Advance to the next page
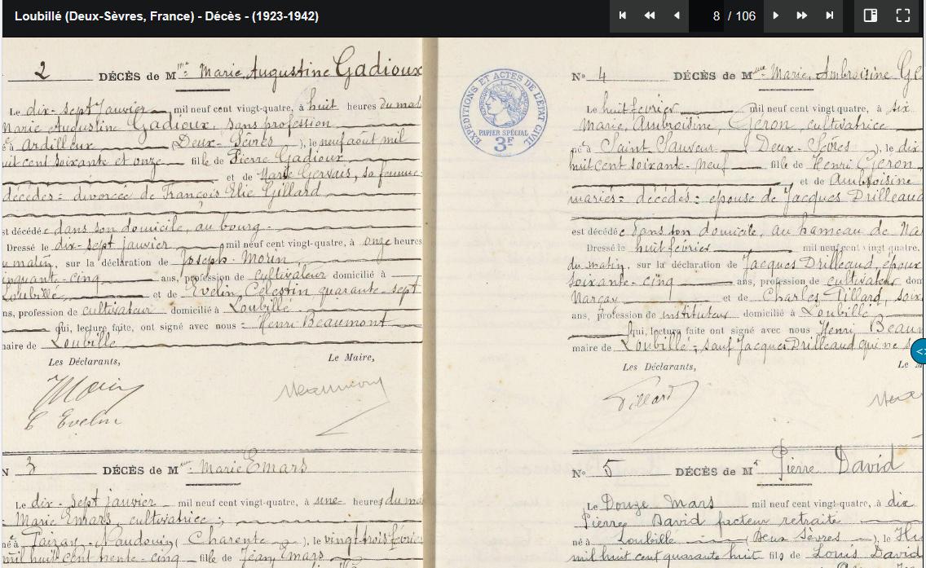Viewport: 926px width, 568px height. tap(776, 15)
